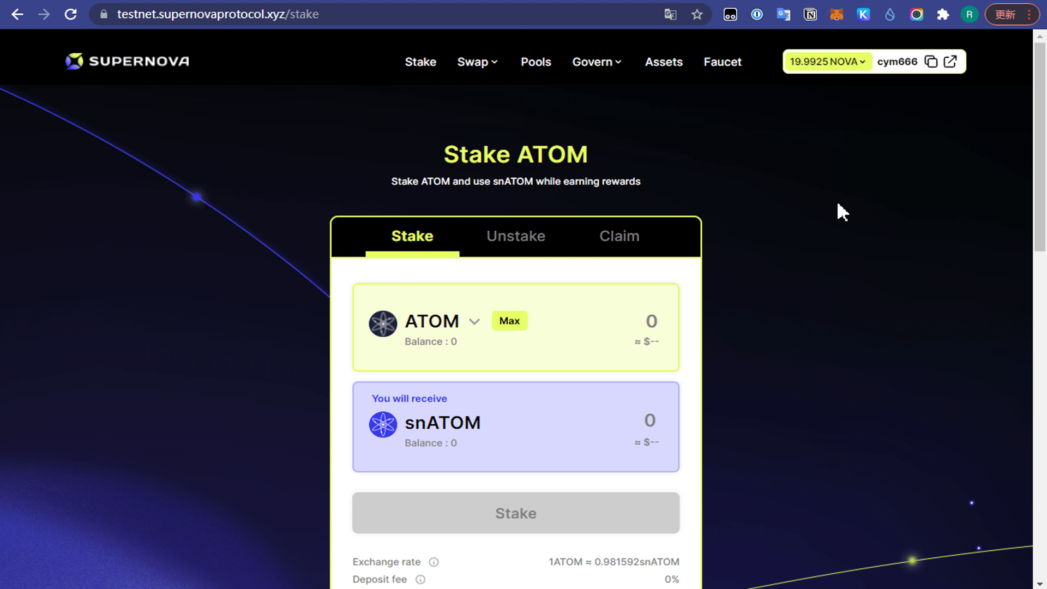The image size is (1047, 589).
Task: Open the Swap dropdown menu
Action: point(477,62)
